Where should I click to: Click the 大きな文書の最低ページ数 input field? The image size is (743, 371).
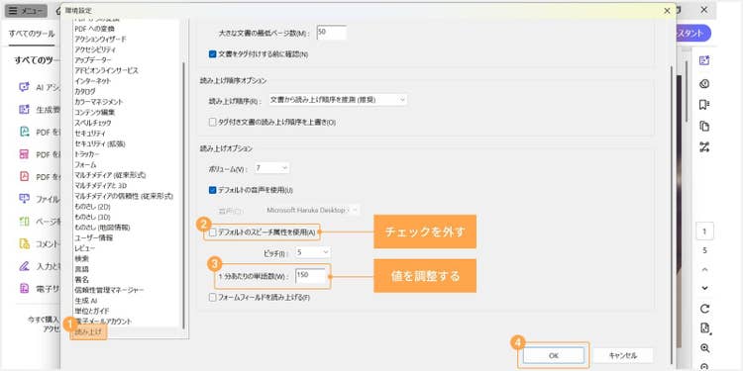coord(331,33)
